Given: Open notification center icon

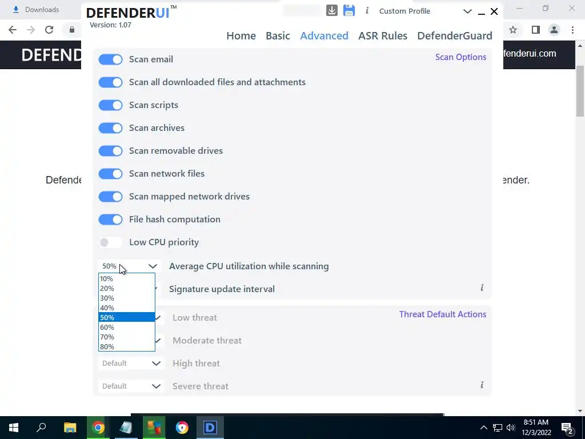Looking at the screenshot, I should tap(567, 428).
